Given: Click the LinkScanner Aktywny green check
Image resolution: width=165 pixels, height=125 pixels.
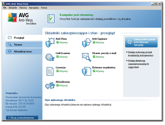Looking at the screenshot, I should tap(57, 57).
